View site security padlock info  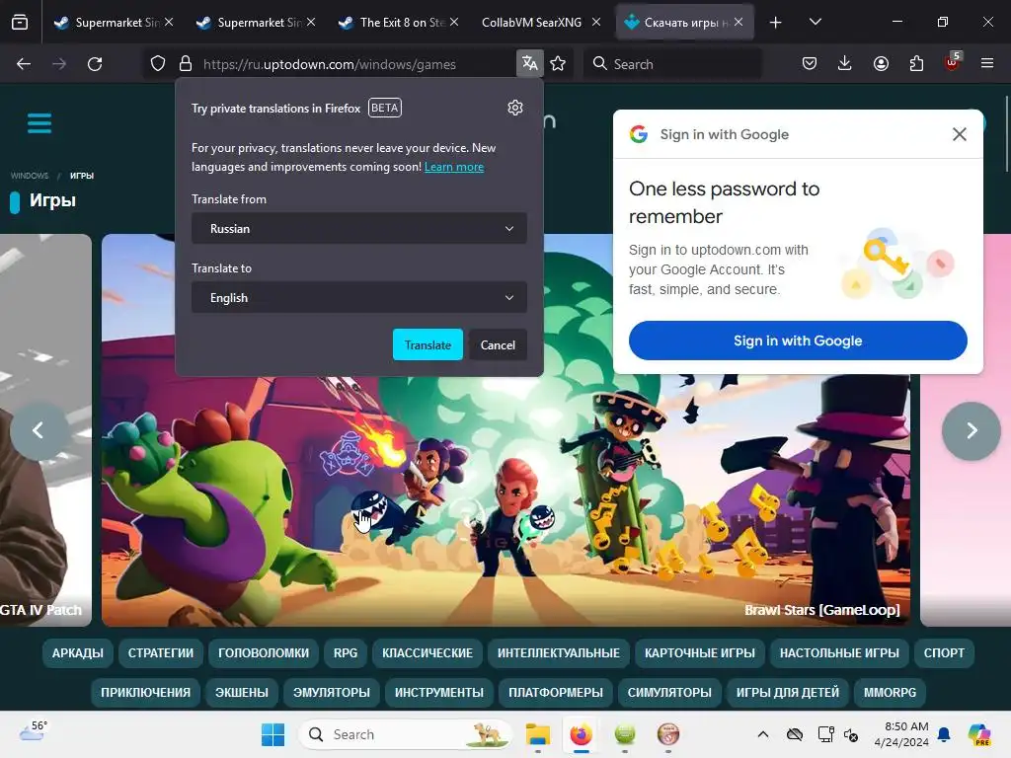tap(186, 64)
